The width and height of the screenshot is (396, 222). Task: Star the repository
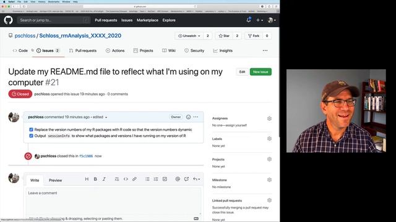(x=224, y=36)
